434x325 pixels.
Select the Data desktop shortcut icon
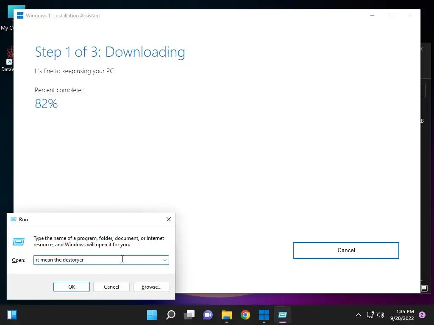coord(7,59)
